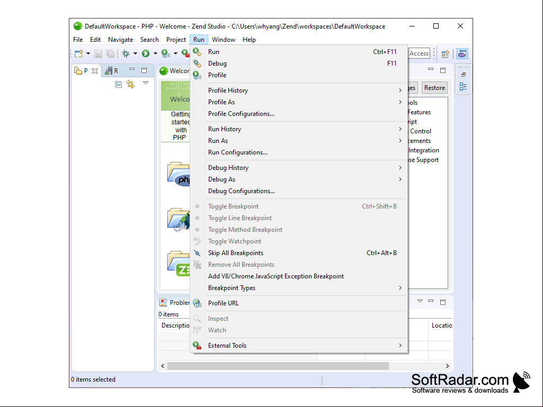Toggle Method Breakpoint in the menu
The width and height of the screenshot is (543, 407).
click(298, 230)
